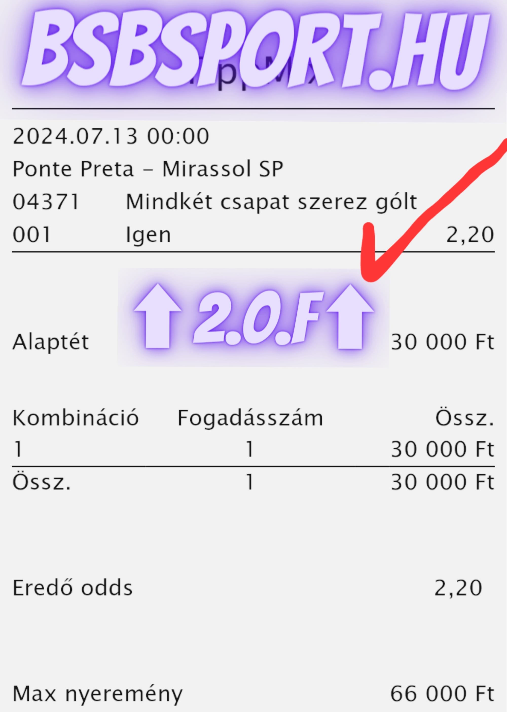Click the event code 04371
This screenshot has height=712, width=507.
click(x=46, y=202)
